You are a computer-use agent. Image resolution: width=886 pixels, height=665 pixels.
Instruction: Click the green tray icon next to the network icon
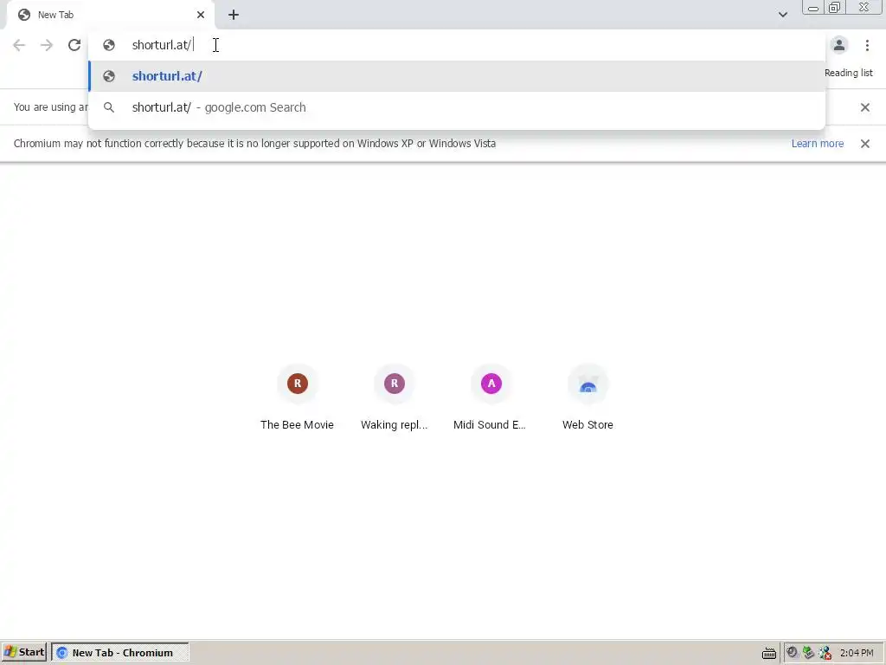tap(809, 653)
